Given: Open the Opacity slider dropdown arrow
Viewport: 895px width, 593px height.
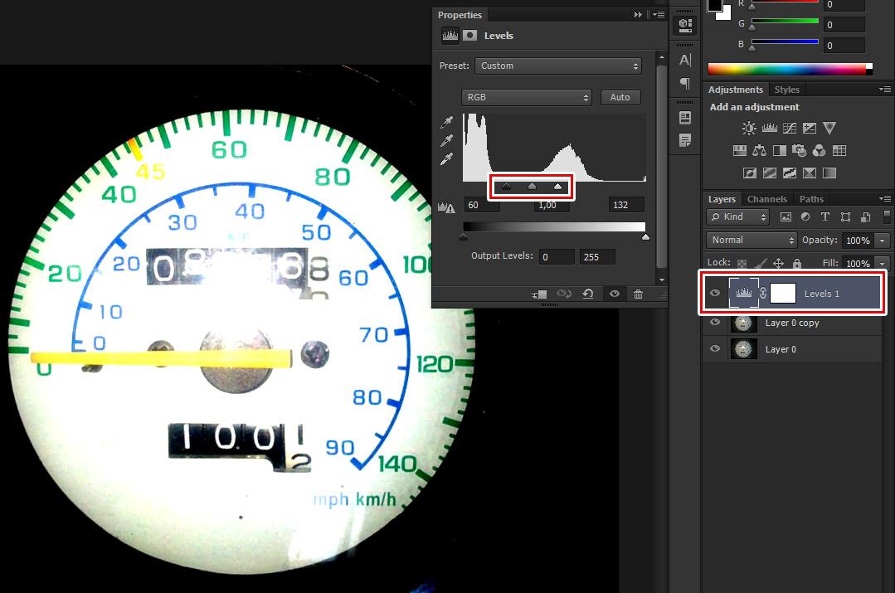Looking at the screenshot, I should 883,241.
